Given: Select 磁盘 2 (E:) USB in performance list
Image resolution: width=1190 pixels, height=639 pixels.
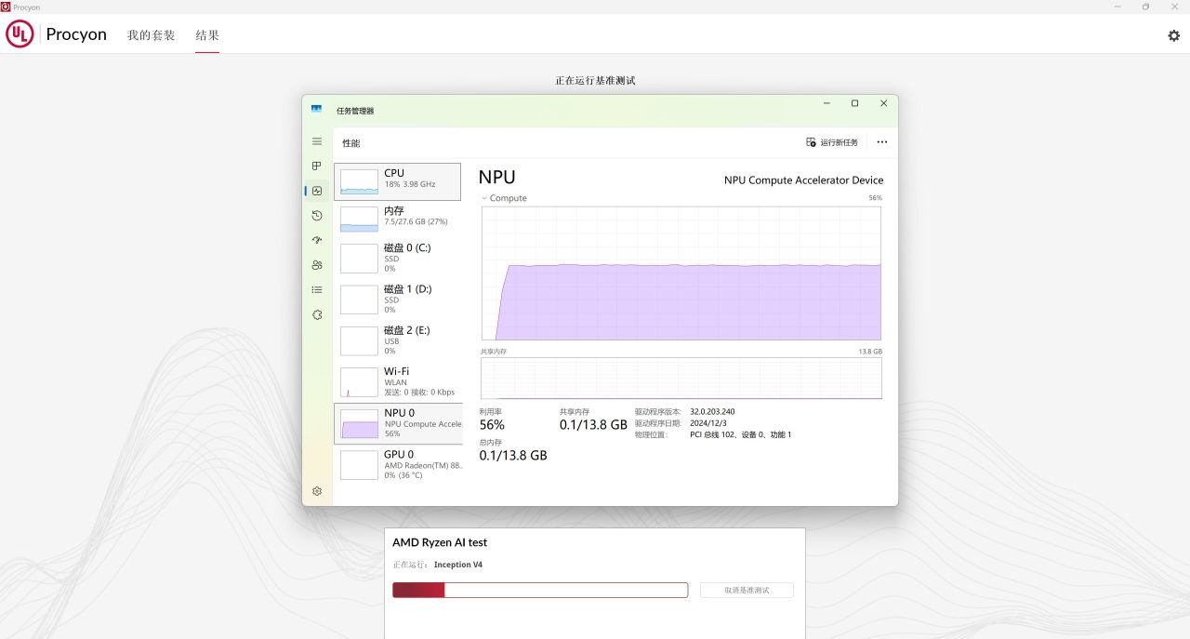Looking at the screenshot, I should click(x=398, y=339).
